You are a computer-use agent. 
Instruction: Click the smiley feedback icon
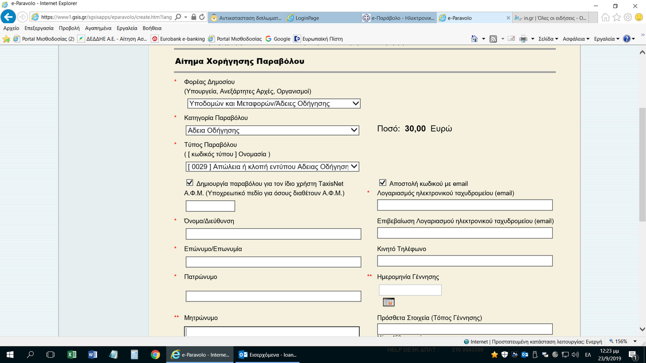tap(639, 17)
